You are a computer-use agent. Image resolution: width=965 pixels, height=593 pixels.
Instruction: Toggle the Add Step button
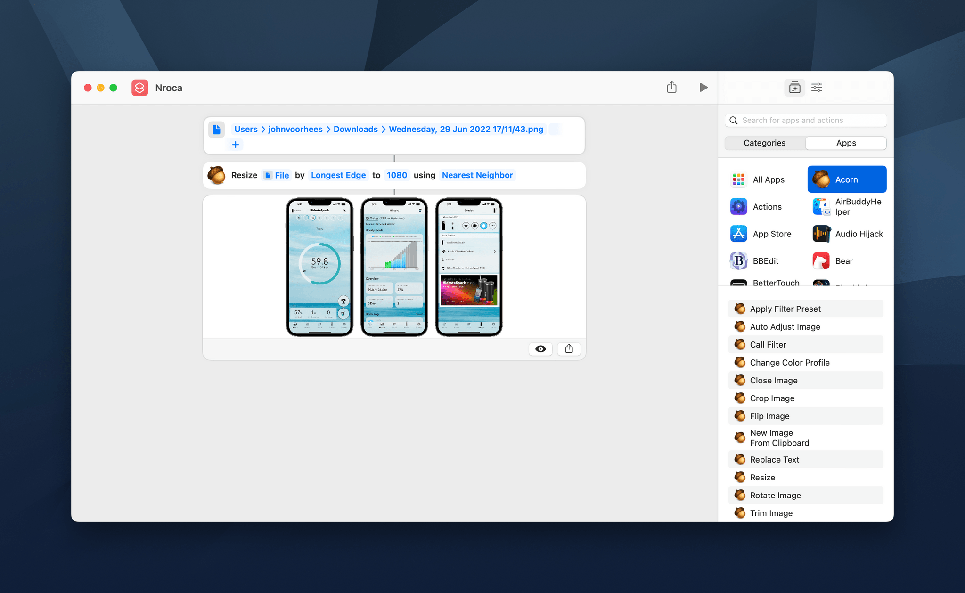pyautogui.click(x=794, y=88)
